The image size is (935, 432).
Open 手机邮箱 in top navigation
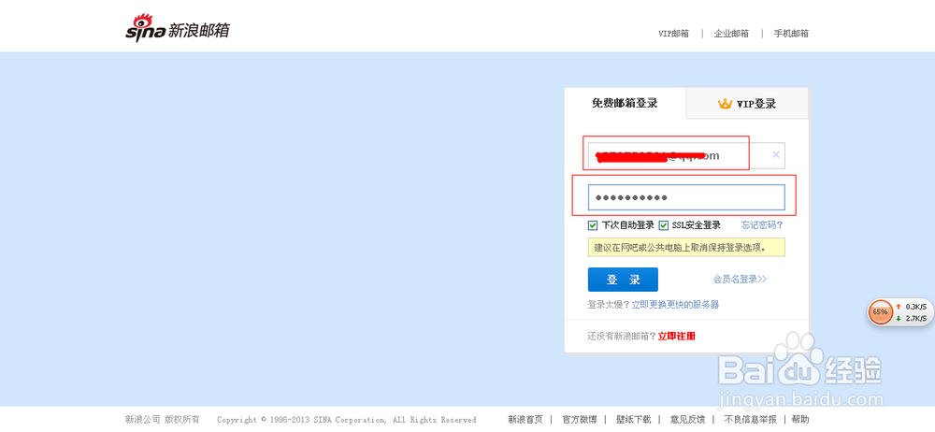click(791, 34)
